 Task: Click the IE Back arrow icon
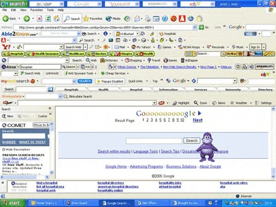tap(6, 18)
